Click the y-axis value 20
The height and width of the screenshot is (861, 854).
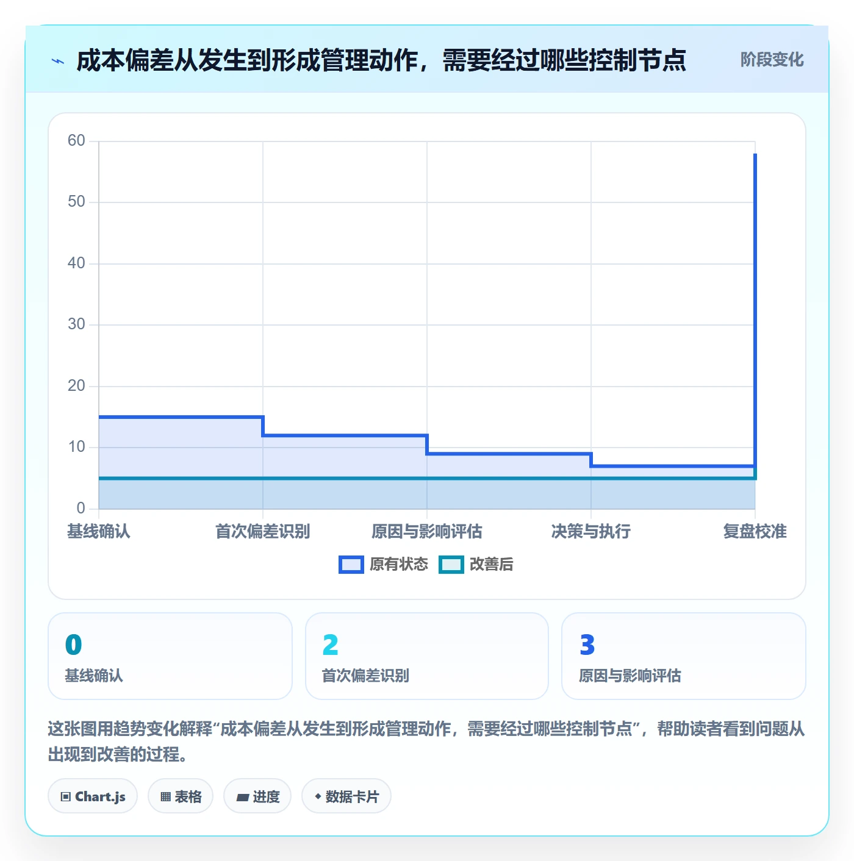tap(76, 386)
